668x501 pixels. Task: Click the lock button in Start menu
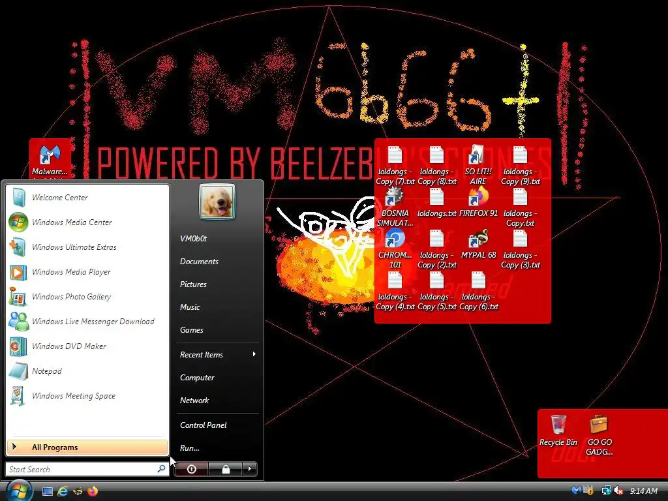coord(225,469)
